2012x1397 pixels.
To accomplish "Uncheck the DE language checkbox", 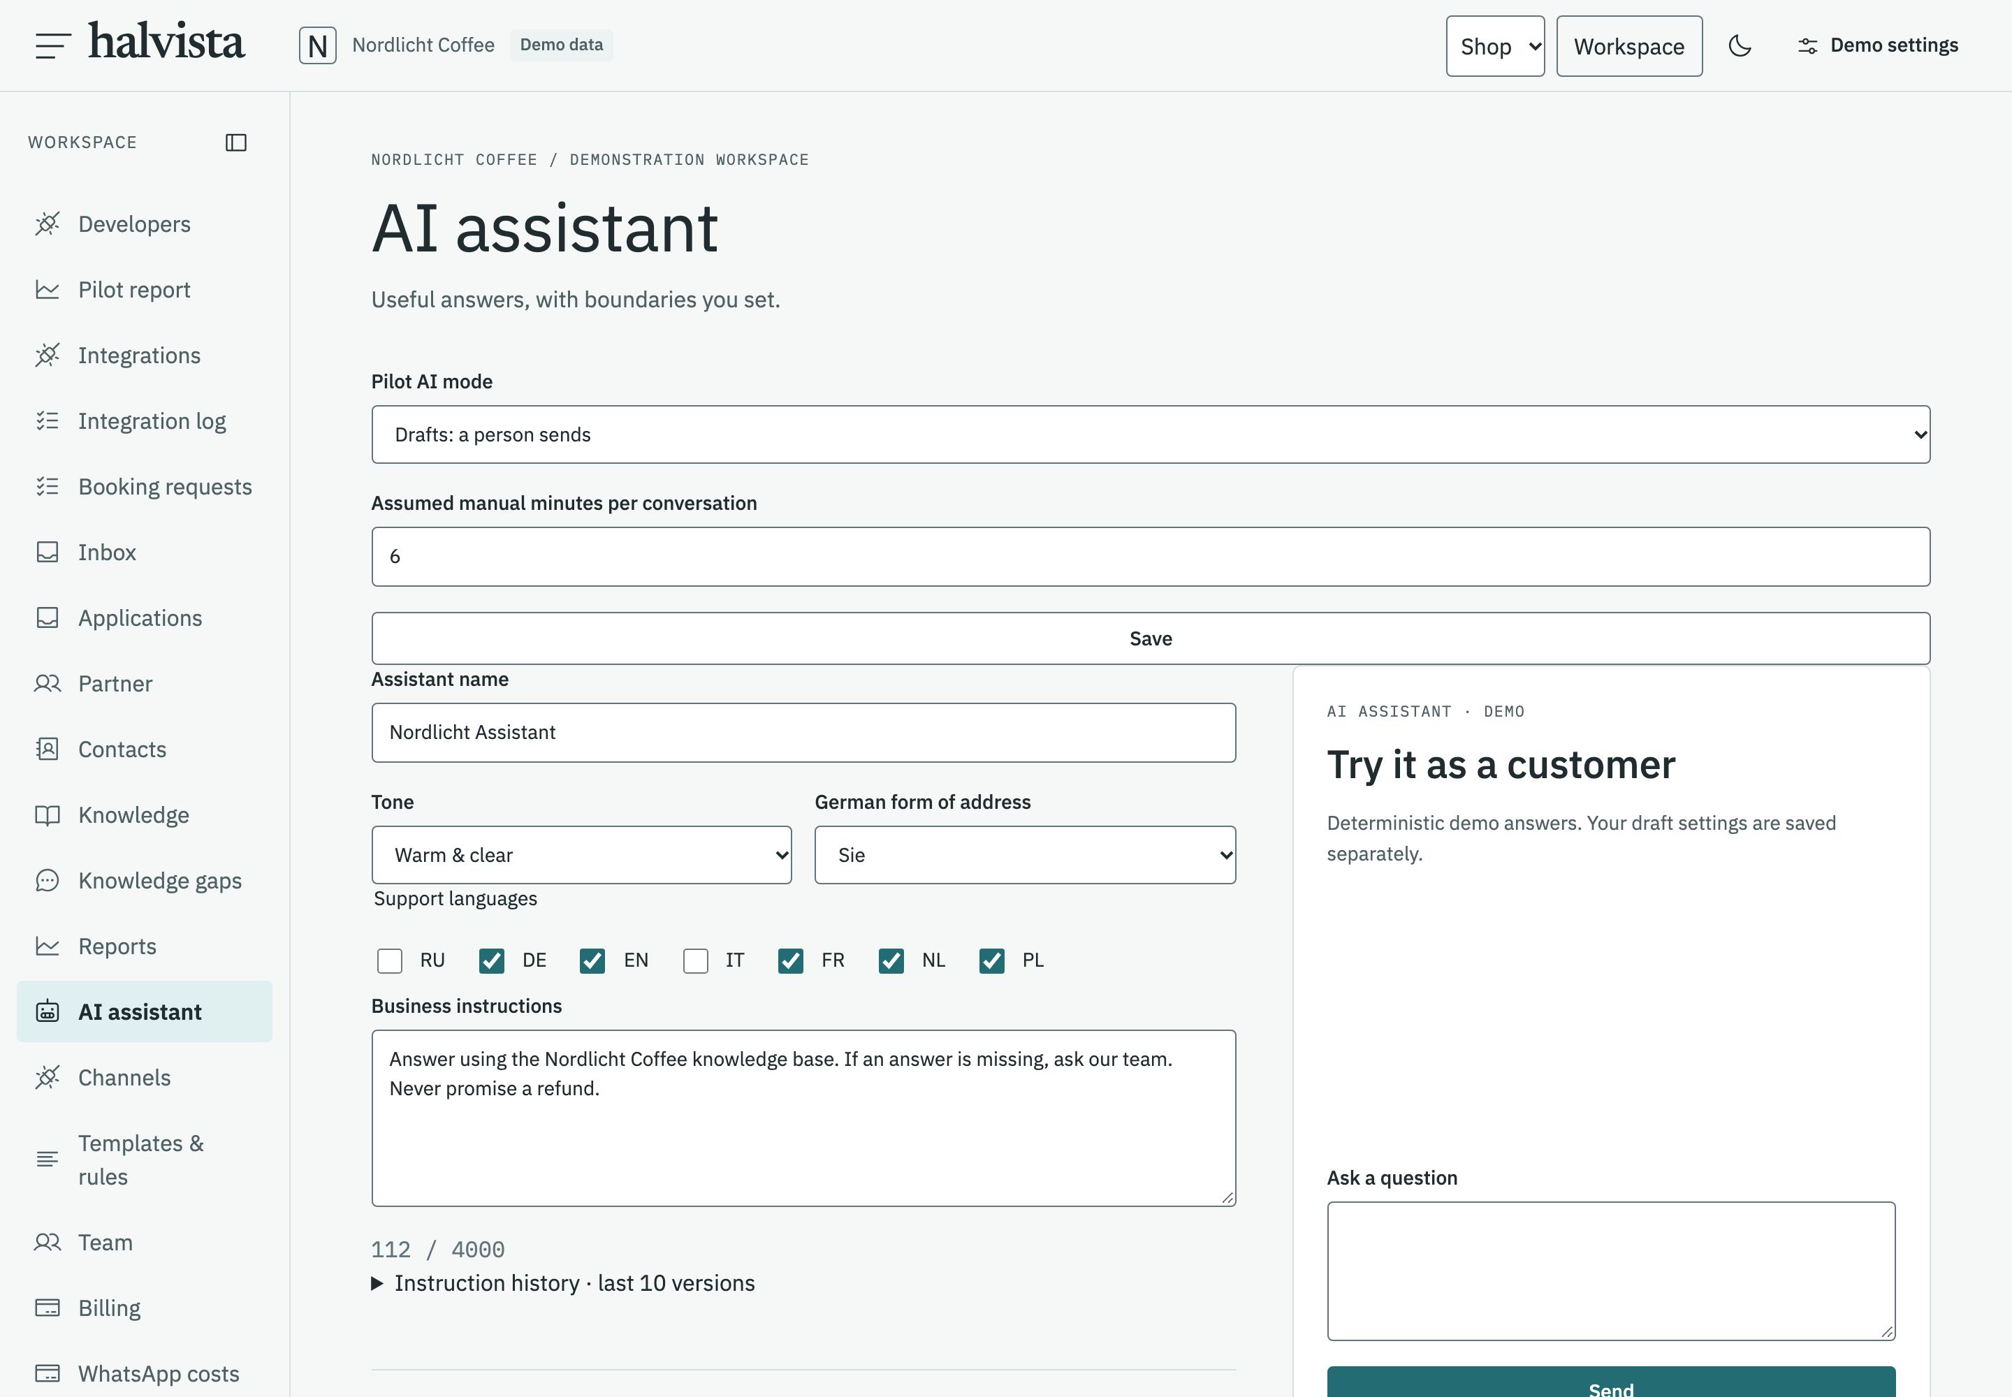I will coord(492,961).
